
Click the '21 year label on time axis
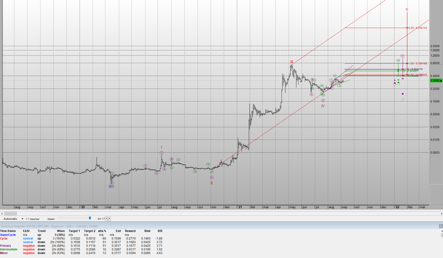(239, 207)
